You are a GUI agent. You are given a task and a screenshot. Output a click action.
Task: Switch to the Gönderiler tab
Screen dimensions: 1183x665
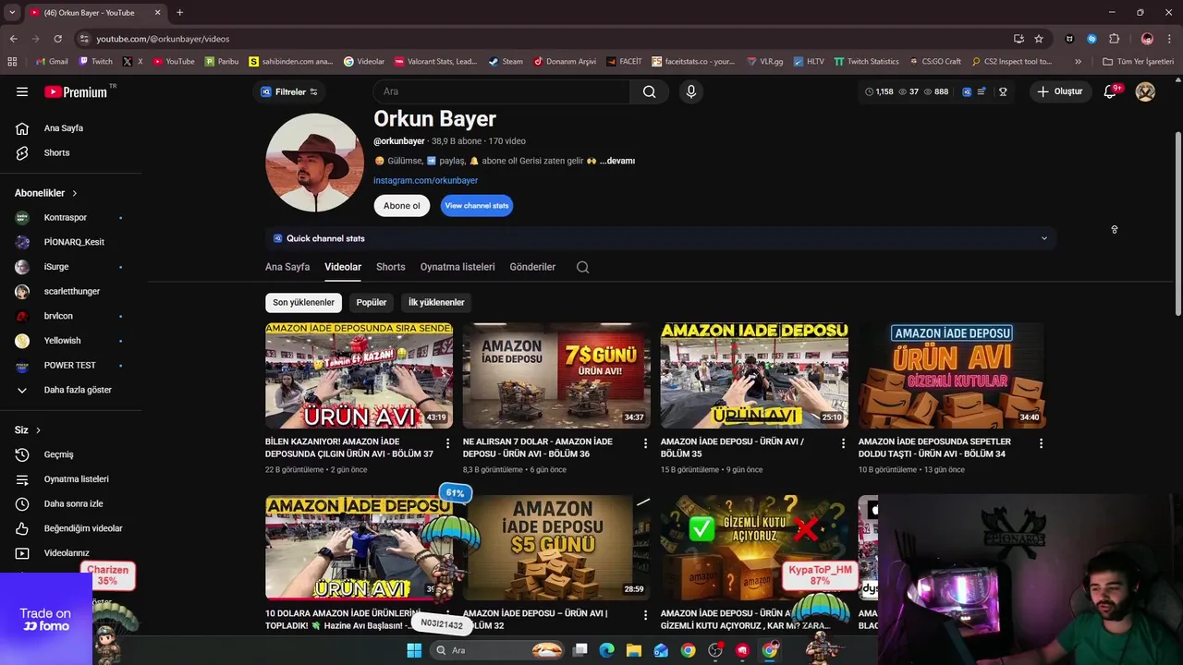(x=532, y=267)
